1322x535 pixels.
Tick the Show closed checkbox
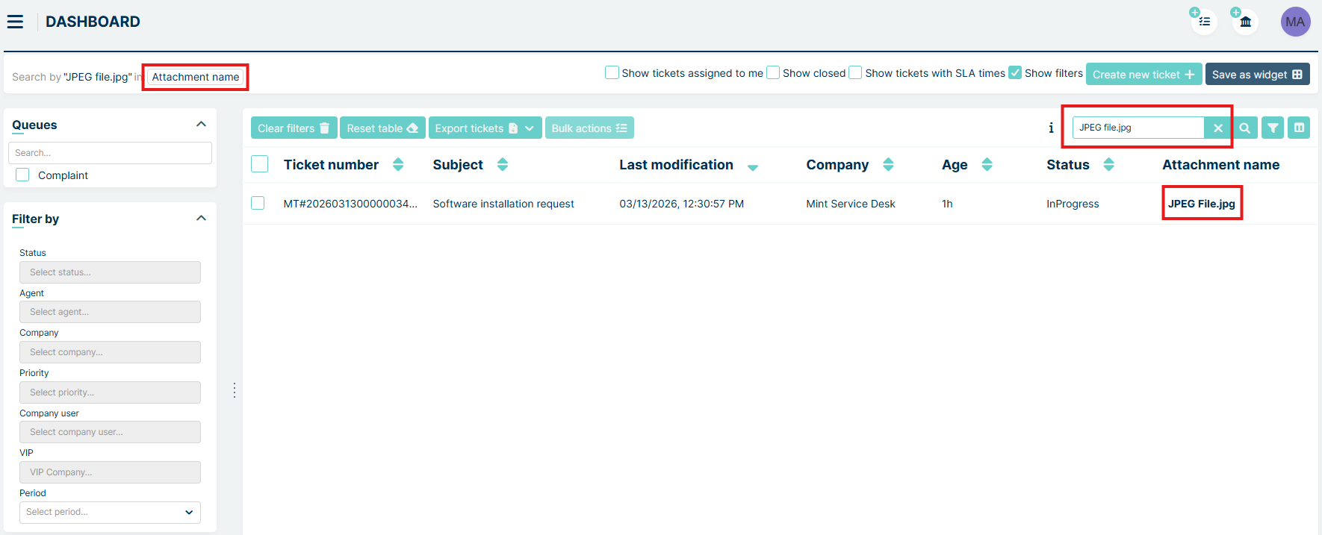click(773, 73)
